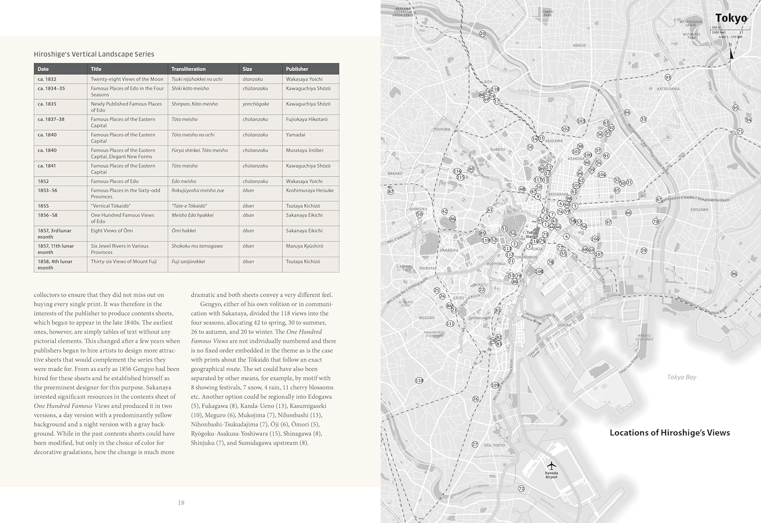This screenshot has width=761, height=523.
Task: Click the Tokyo Bay label
Action: [681, 377]
